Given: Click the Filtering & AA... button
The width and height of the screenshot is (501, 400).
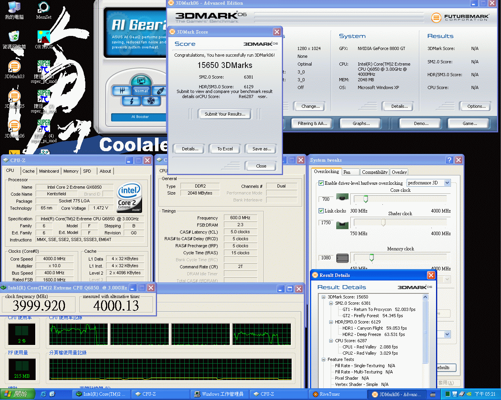Looking at the screenshot, I should pyautogui.click(x=312, y=123).
